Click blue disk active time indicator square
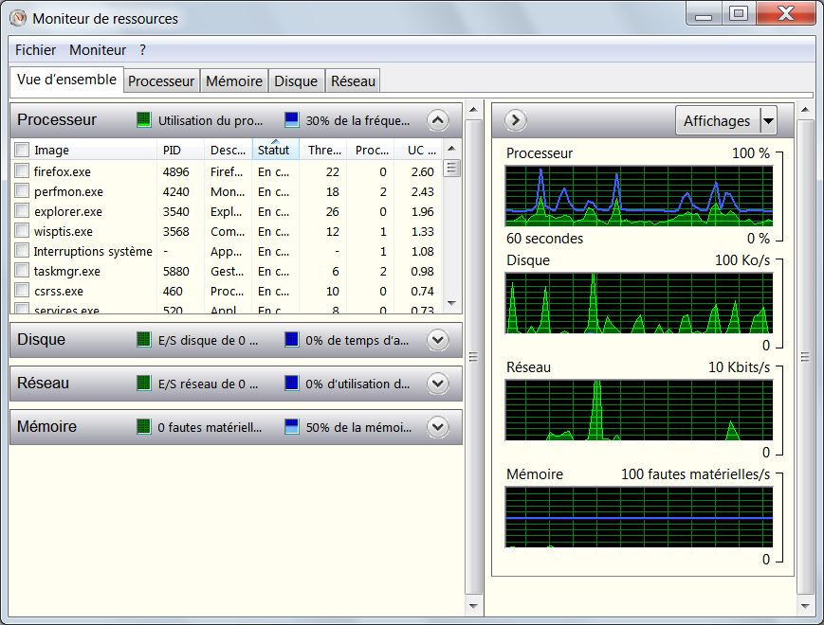The height and width of the screenshot is (625, 824). point(292,340)
